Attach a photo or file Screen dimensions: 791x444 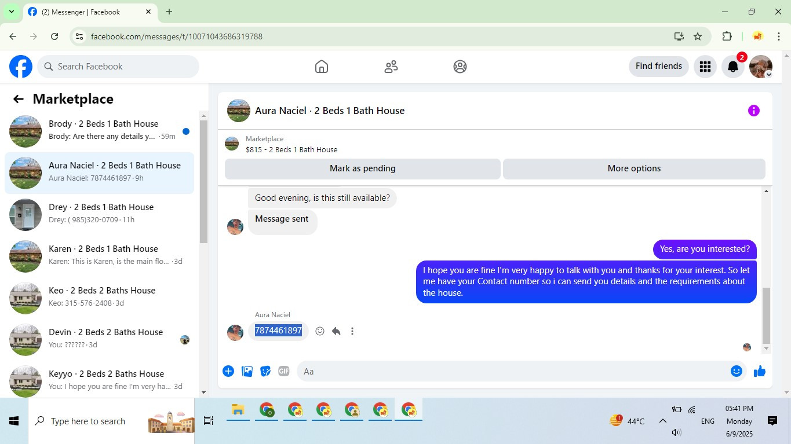coord(247,371)
